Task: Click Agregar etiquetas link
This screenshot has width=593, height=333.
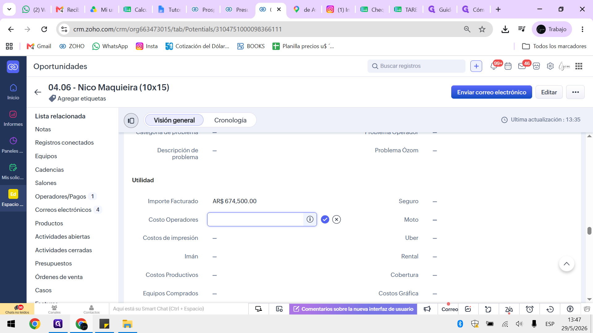Action: point(82,98)
